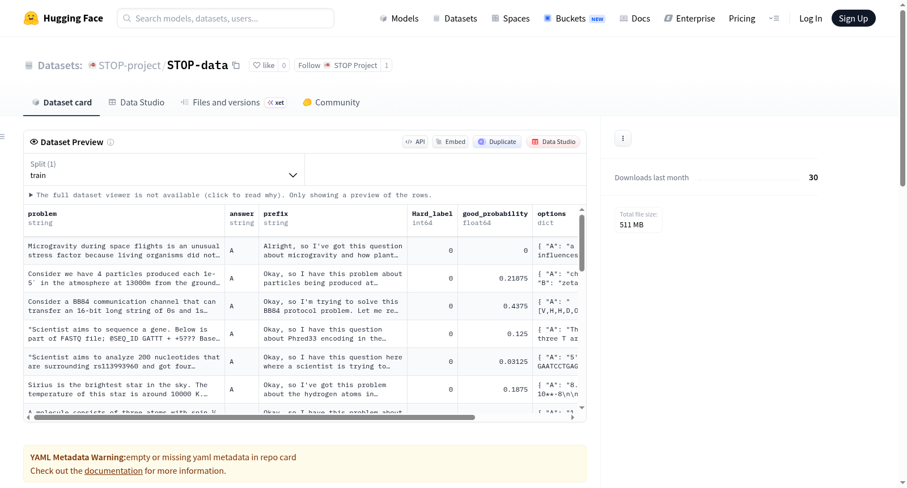Click the table's scroll-right arrow

point(573,418)
